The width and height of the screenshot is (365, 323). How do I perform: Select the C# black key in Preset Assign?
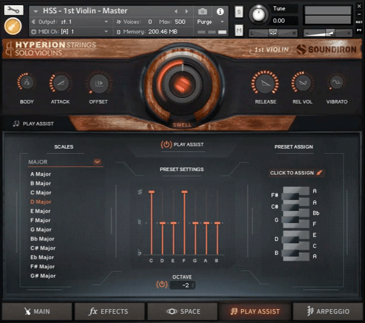pos(290,207)
